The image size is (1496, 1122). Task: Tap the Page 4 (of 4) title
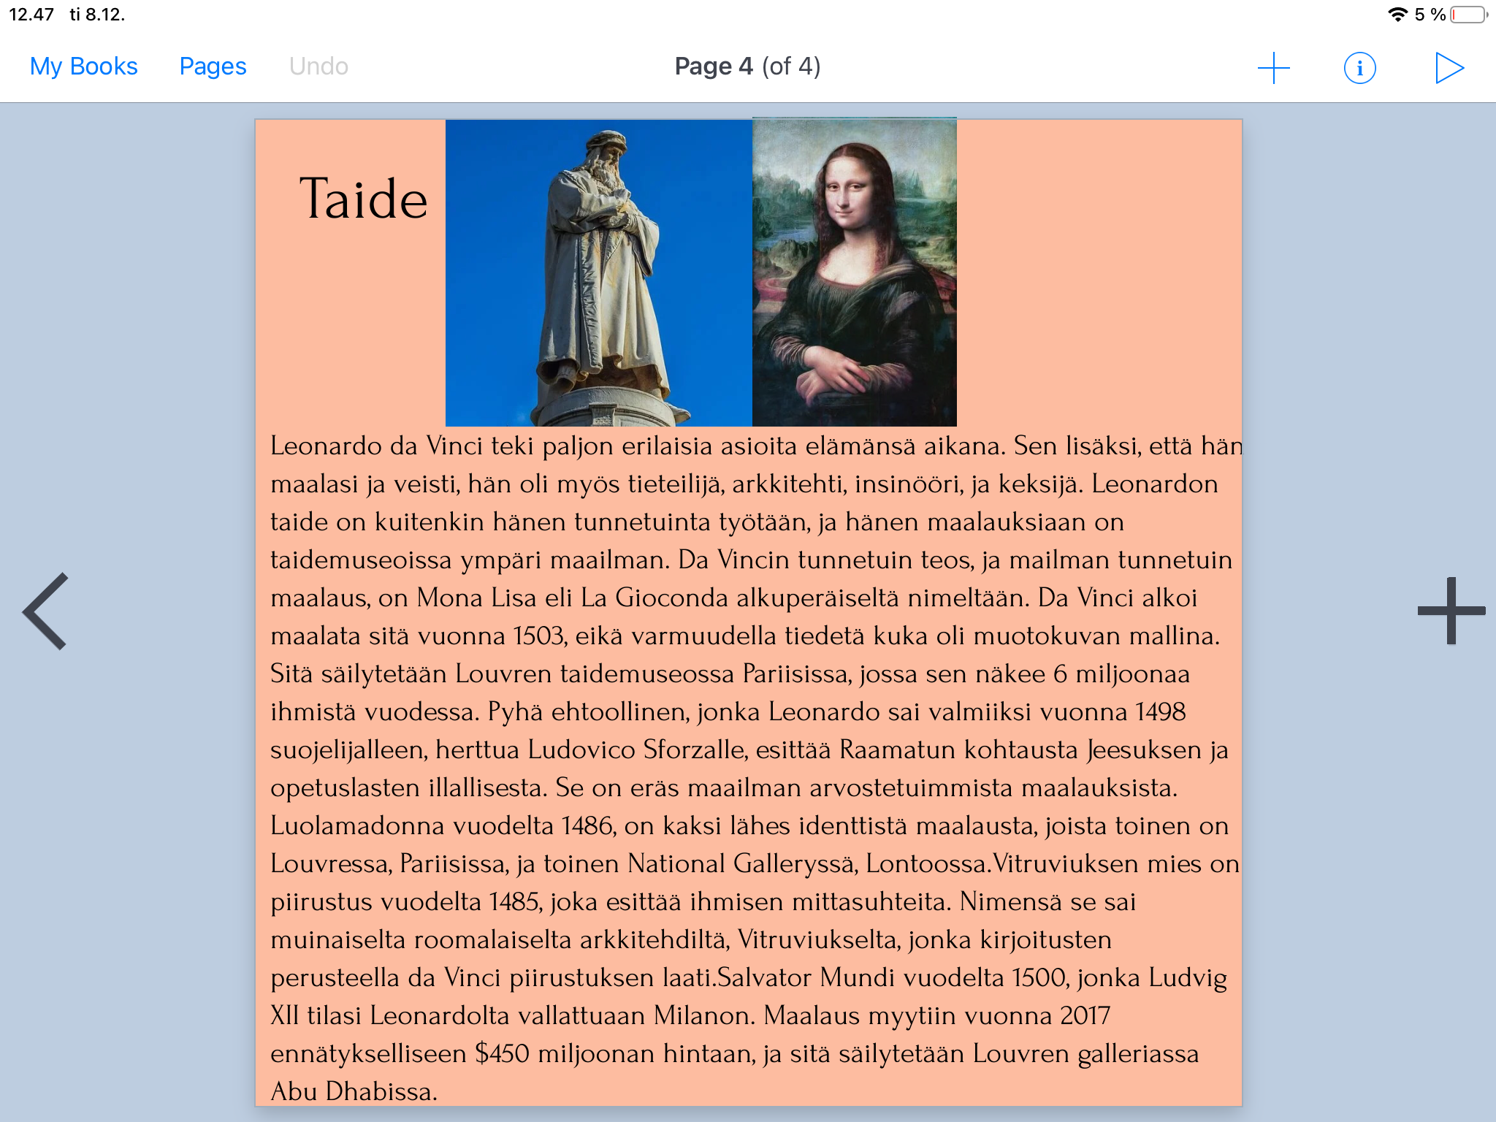tap(747, 66)
